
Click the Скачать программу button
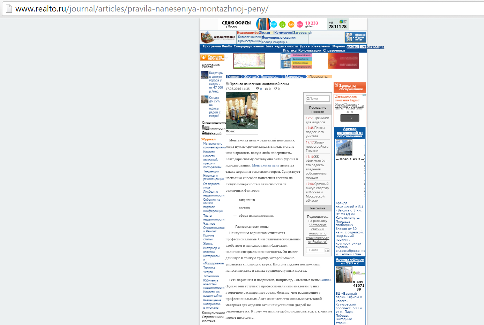coord(213,57)
